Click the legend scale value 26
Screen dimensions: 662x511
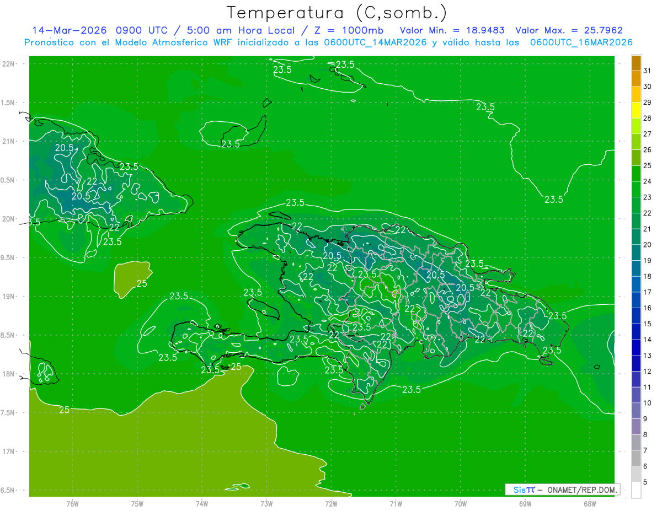[647, 149]
